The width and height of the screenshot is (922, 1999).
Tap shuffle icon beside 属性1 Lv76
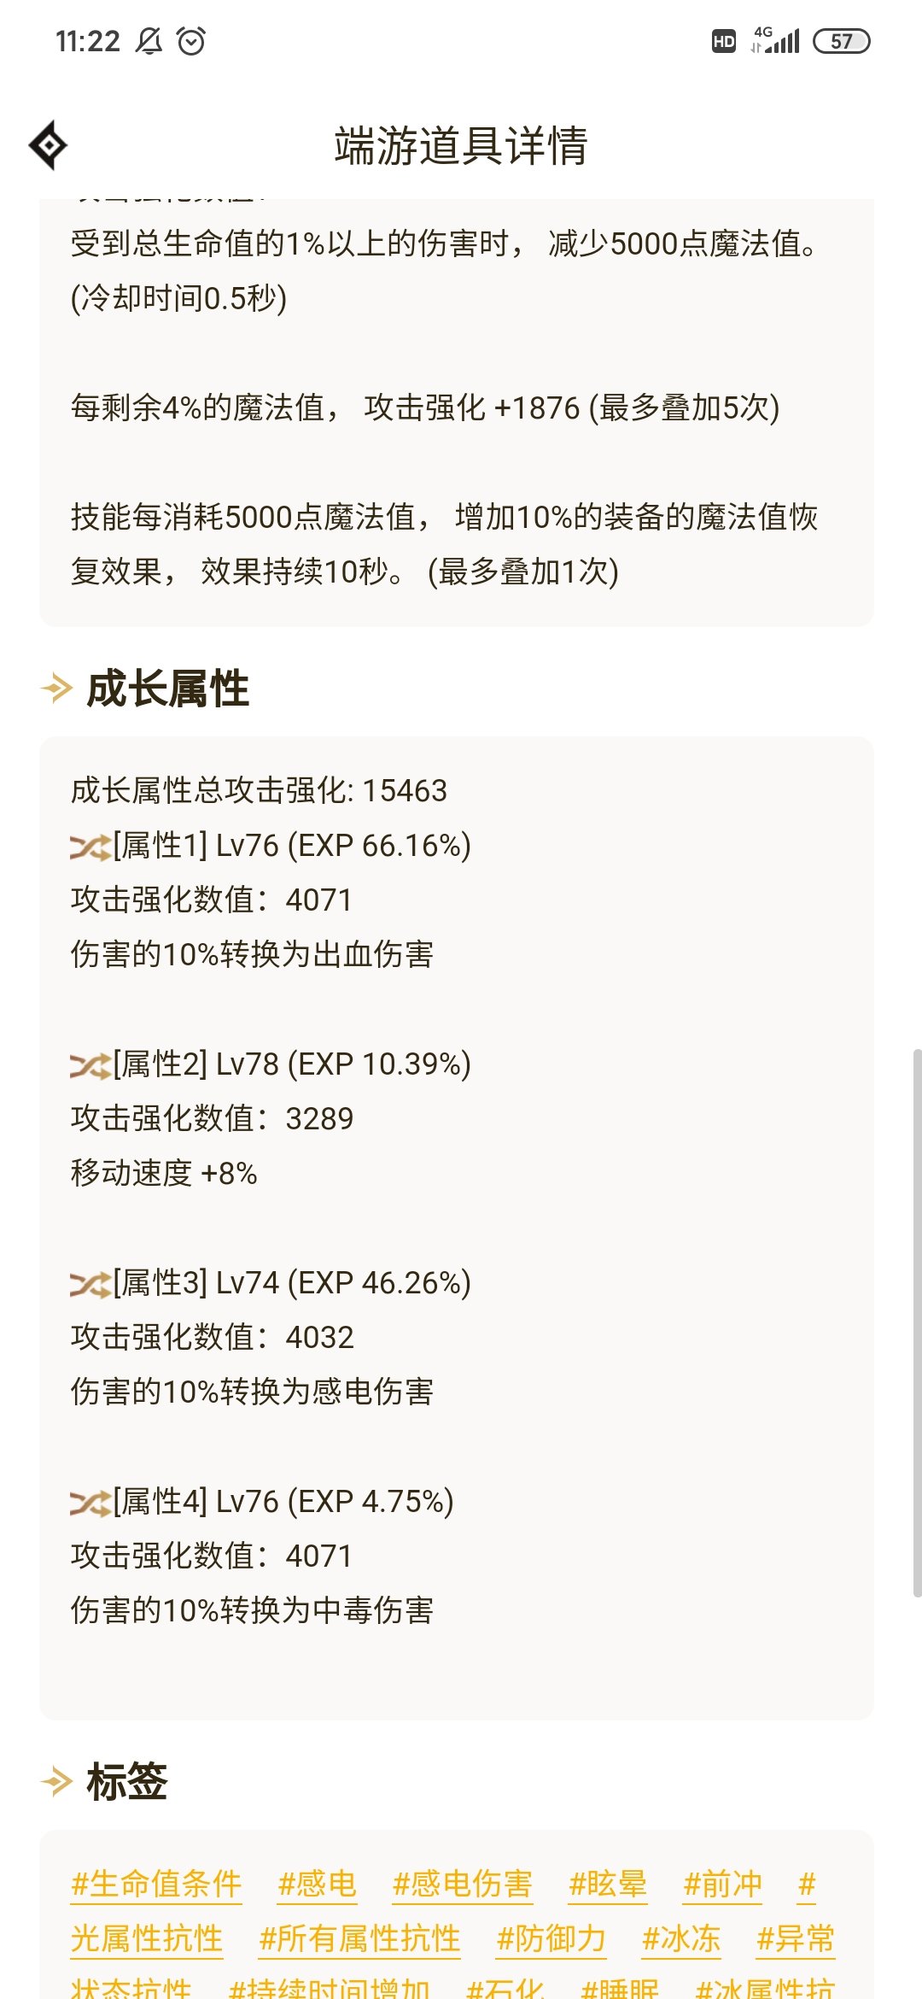pyautogui.click(x=90, y=847)
